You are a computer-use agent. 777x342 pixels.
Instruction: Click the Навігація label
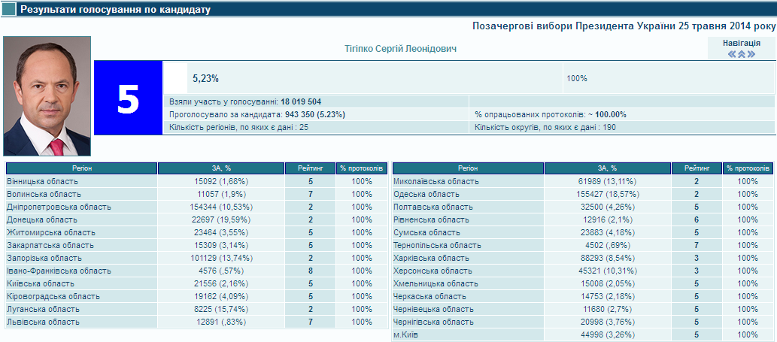(741, 43)
